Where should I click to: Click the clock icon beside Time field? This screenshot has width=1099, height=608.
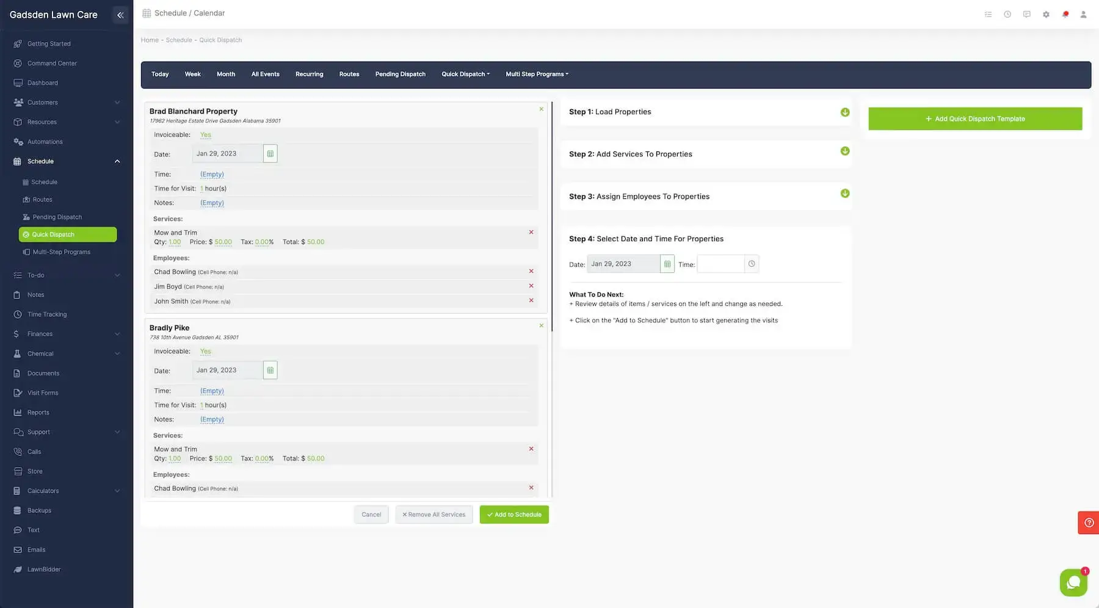click(752, 264)
